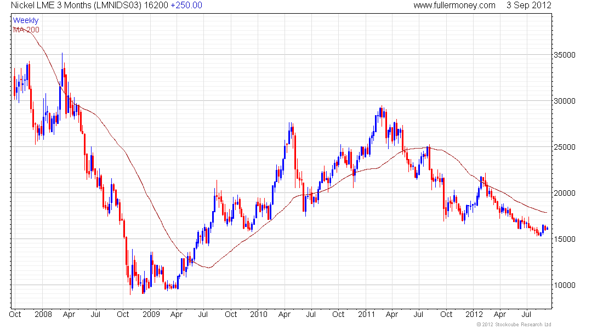
Task: Click the 3 Sep 2012 date
Action: (x=528, y=5)
